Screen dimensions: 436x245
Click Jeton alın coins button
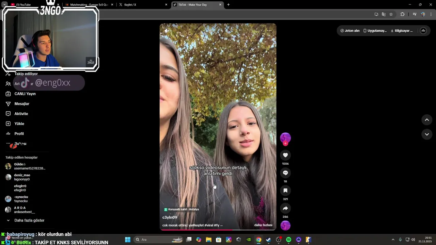pos(350,31)
